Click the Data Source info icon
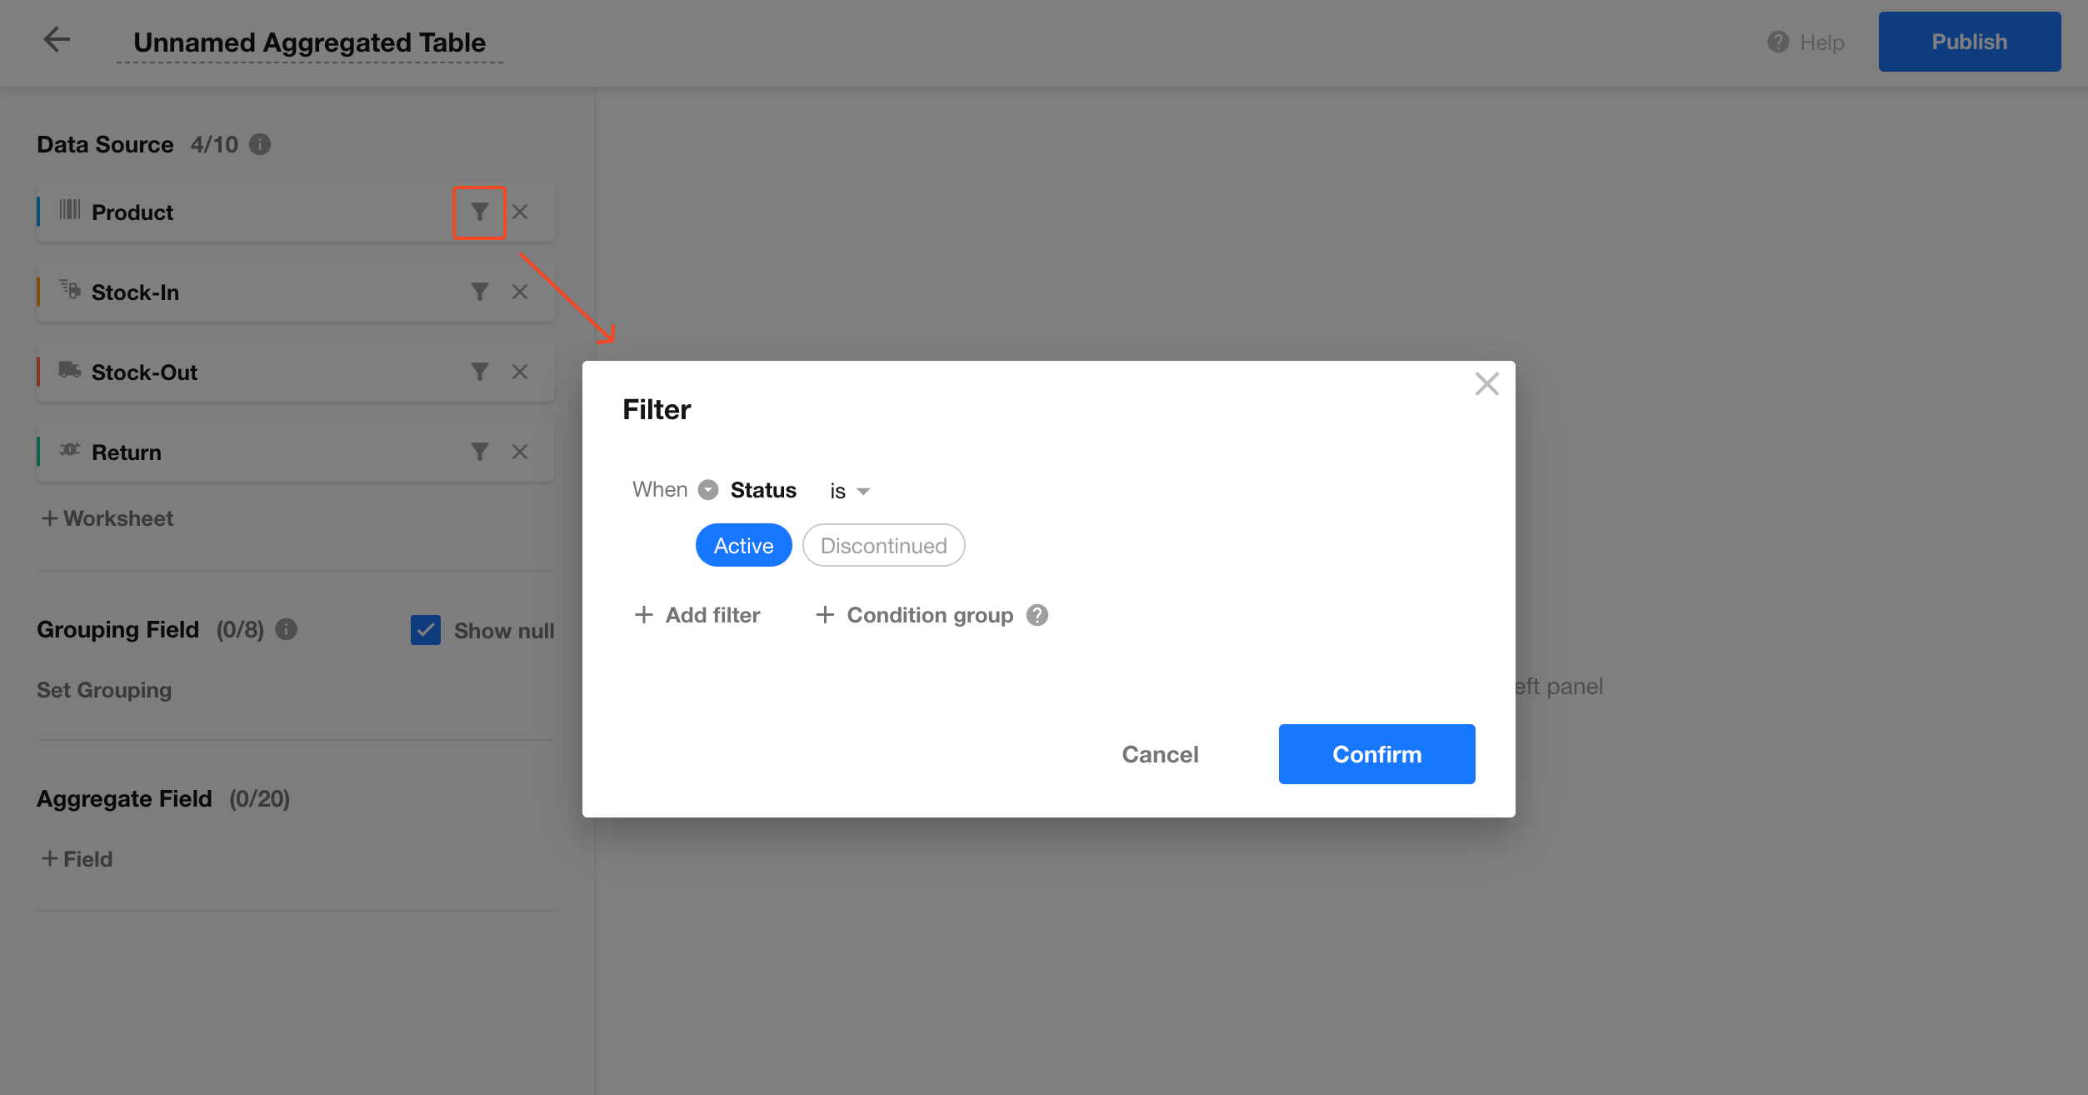The height and width of the screenshot is (1095, 2088). coord(260,144)
